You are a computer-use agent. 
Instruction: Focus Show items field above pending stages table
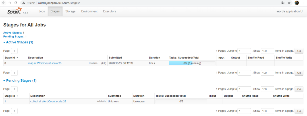(x=267, y=89)
